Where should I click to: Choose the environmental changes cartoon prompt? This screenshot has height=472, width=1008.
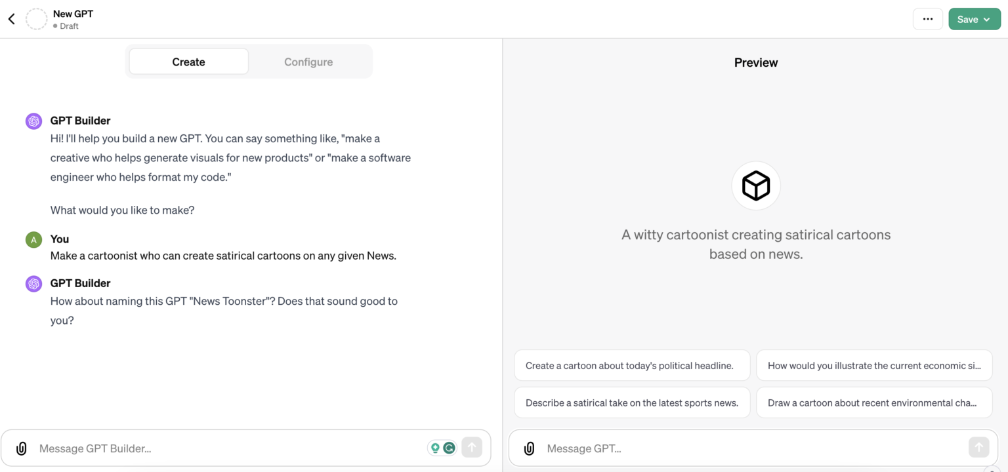(873, 402)
